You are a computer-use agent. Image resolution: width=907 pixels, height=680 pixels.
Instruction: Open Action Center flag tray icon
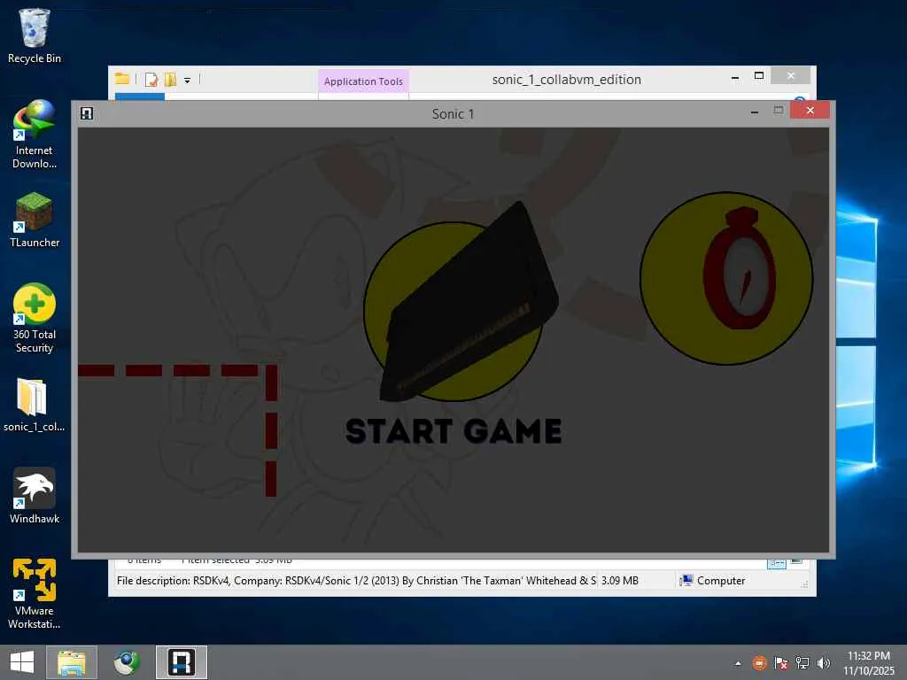[780, 662]
